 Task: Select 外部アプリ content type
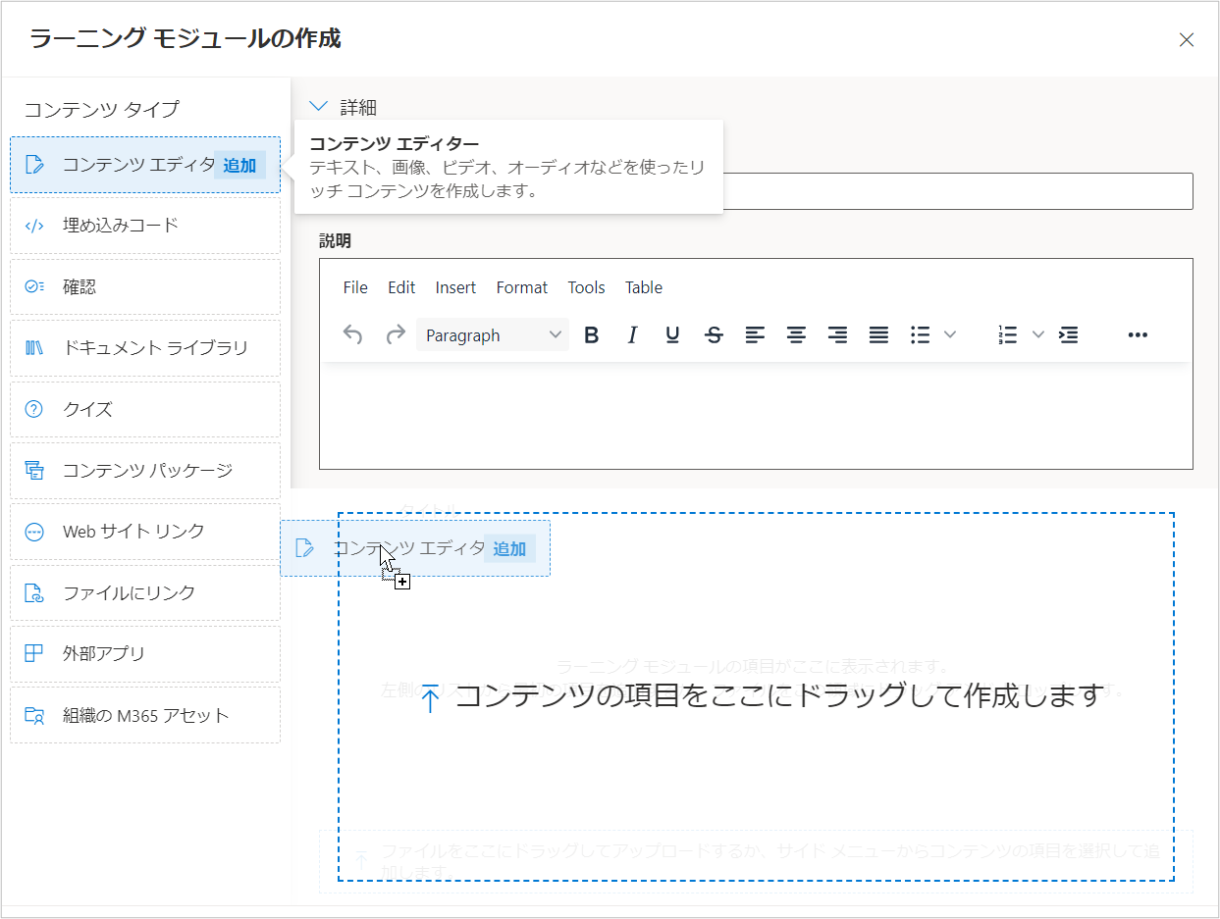pyautogui.click(x=145, y=653)
